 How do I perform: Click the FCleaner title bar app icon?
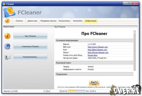point(4,4)
